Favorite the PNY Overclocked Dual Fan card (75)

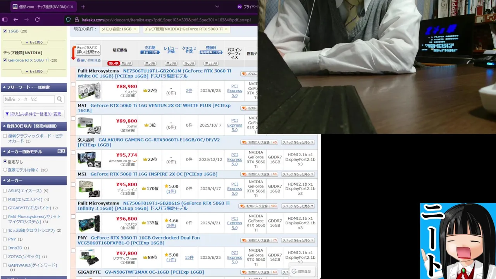(259, 240)
